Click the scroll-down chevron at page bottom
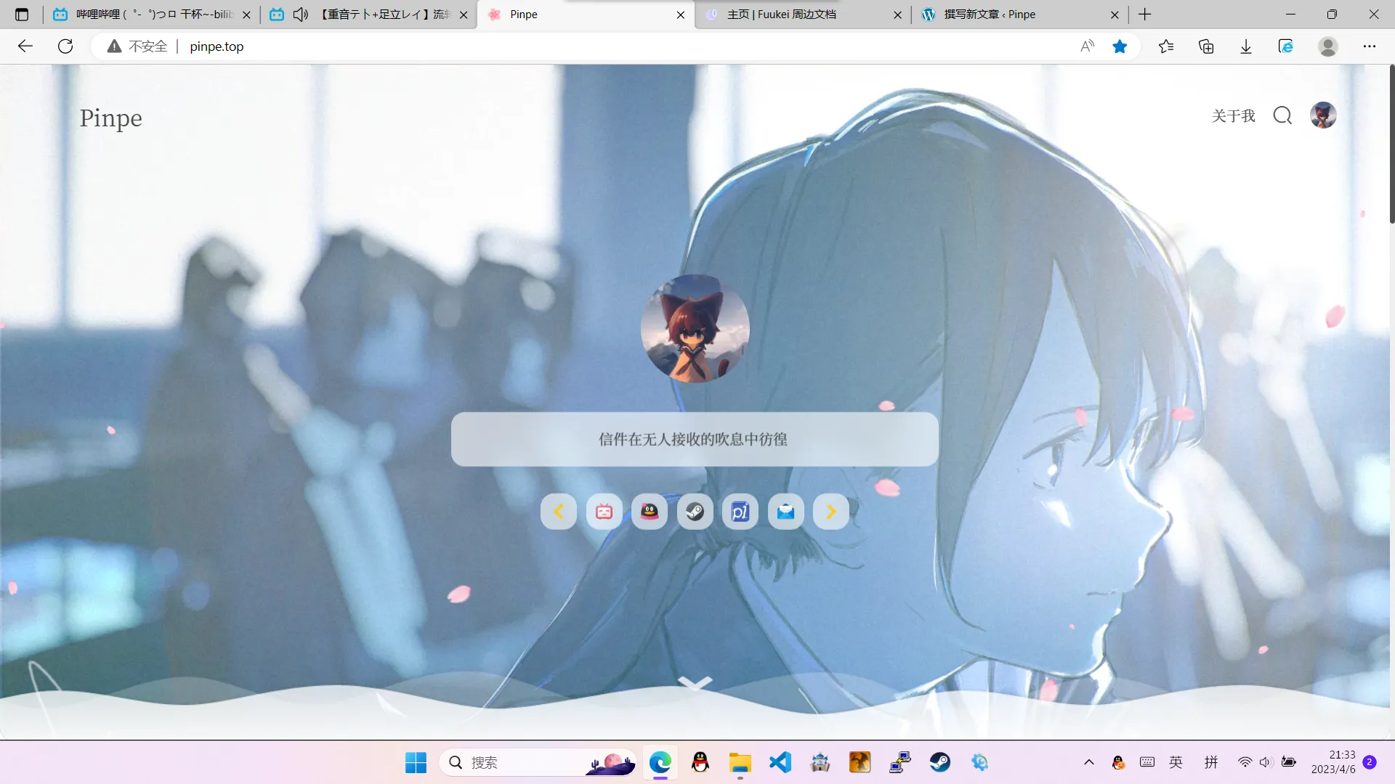 tap(695, 683)
